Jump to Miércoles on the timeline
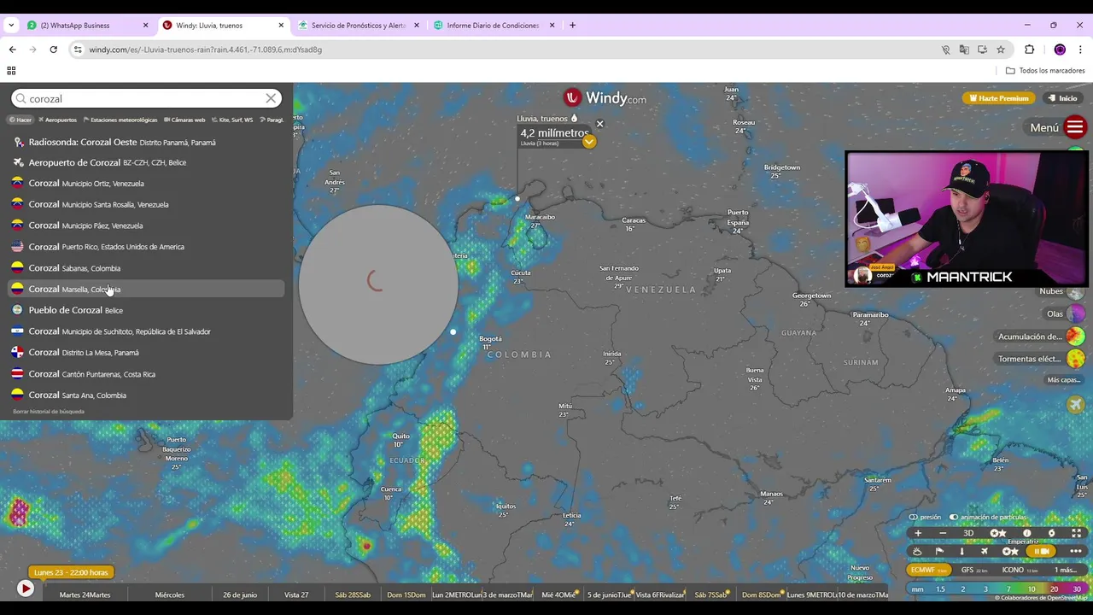This screenshot has height=615, width=1093. pos(169,594)
